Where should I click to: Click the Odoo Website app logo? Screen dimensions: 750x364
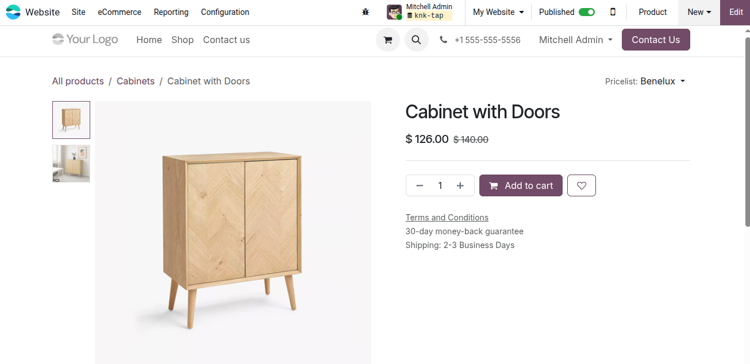click(13, 12)
